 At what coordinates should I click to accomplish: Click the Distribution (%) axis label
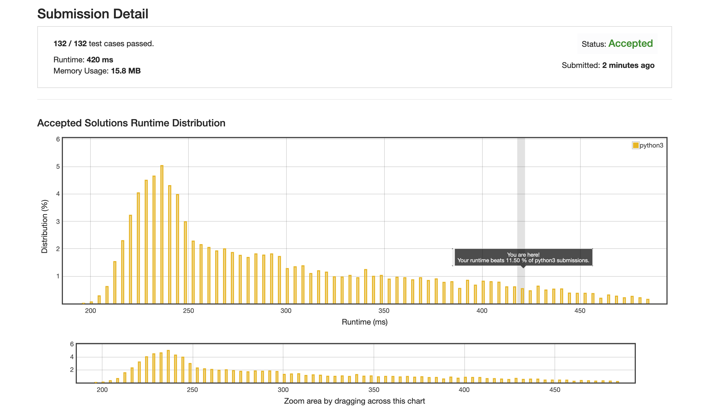click(x=45, y=226)
